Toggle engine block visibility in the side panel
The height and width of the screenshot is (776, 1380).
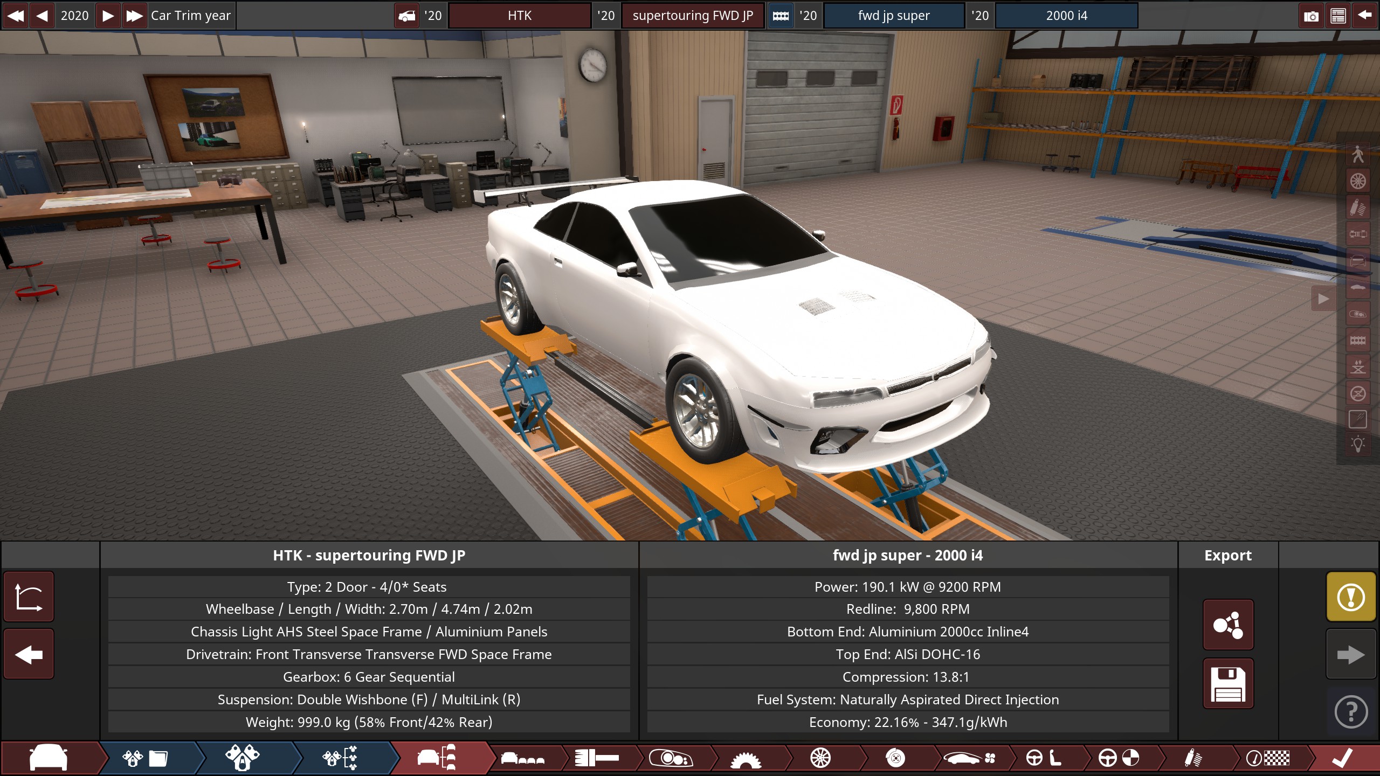(1358, 339)
